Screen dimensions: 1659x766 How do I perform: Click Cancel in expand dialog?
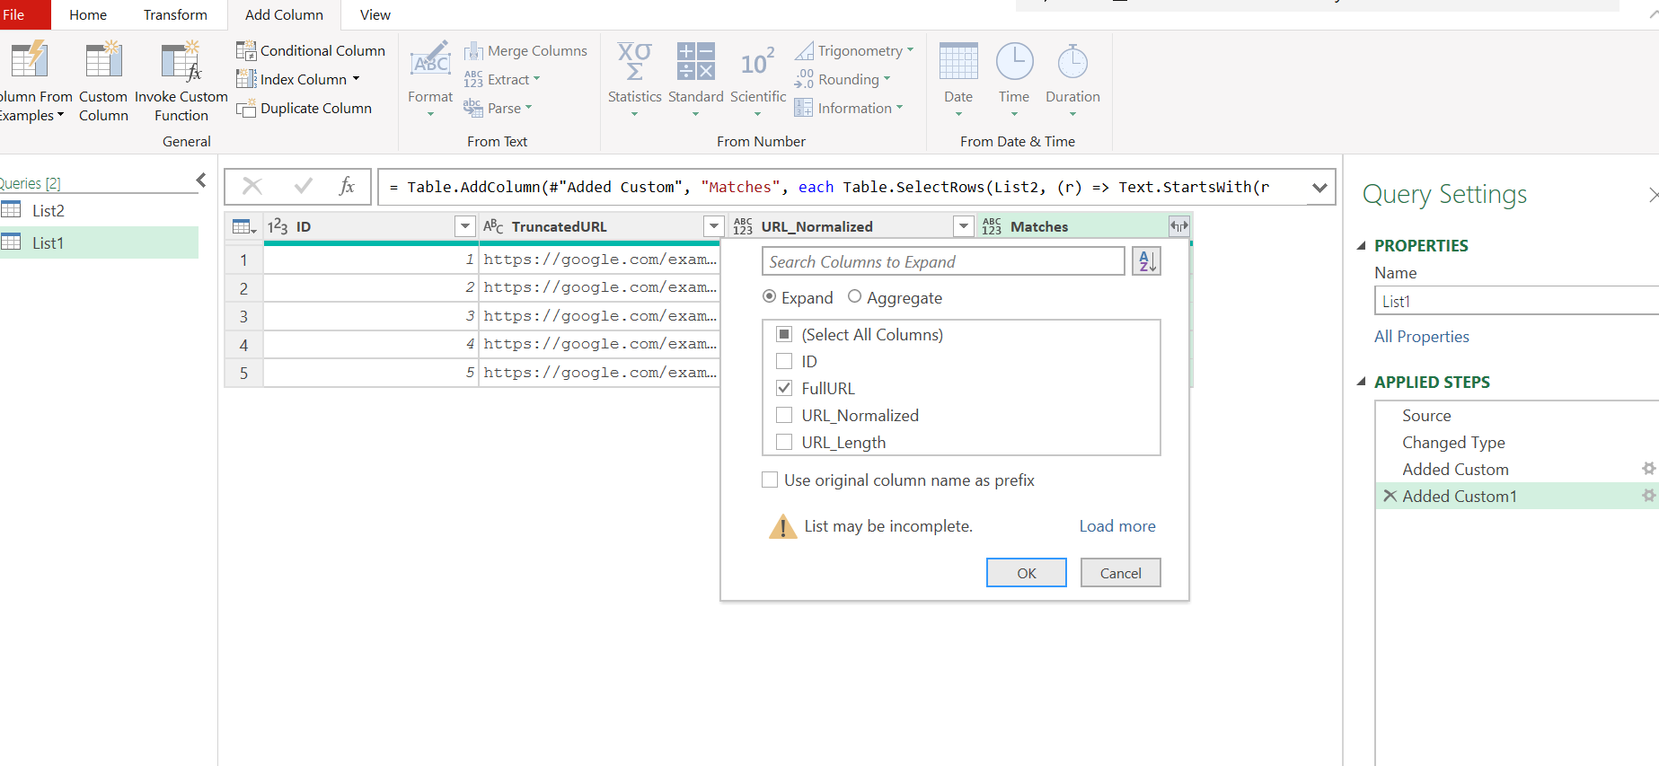1121,573
